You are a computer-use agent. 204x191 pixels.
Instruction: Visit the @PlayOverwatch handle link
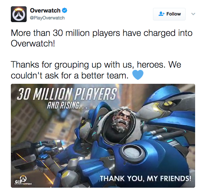coord(47,18)
